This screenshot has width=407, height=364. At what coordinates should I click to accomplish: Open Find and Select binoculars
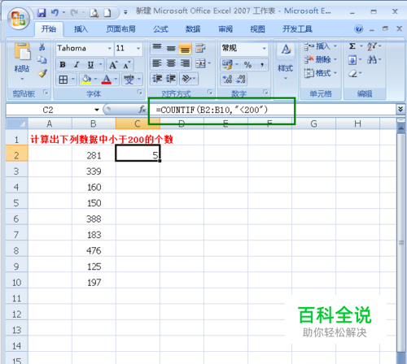point(371,59)
